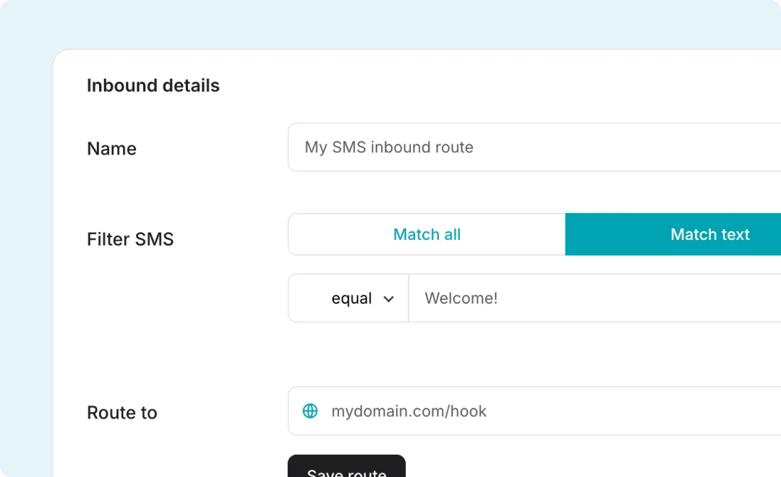Select the Match all filter option
The image size is (781, 477).
[427, 234]
